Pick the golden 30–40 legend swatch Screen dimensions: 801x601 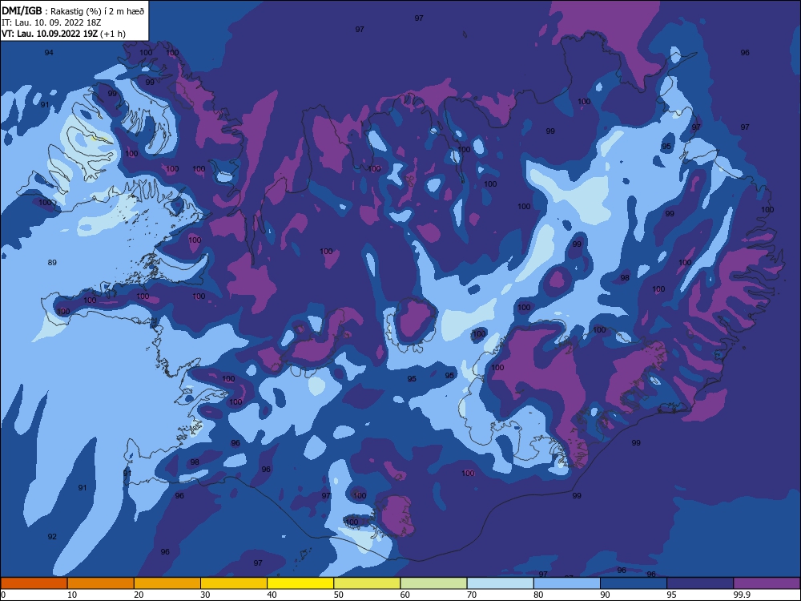coord(234,583)
